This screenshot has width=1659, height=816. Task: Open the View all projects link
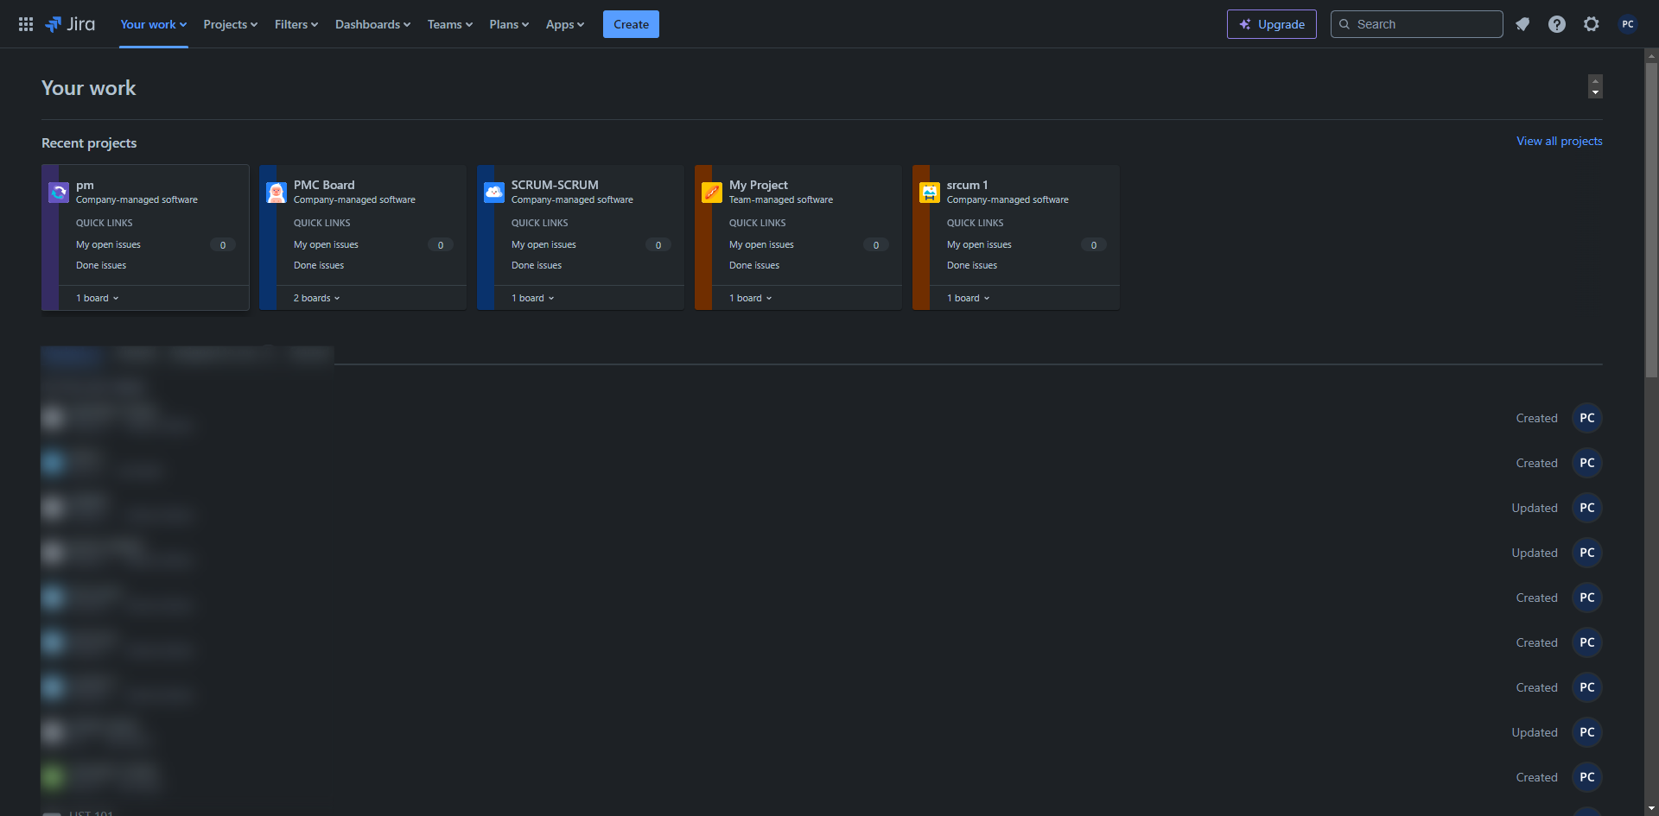(x=1560, y=141)
